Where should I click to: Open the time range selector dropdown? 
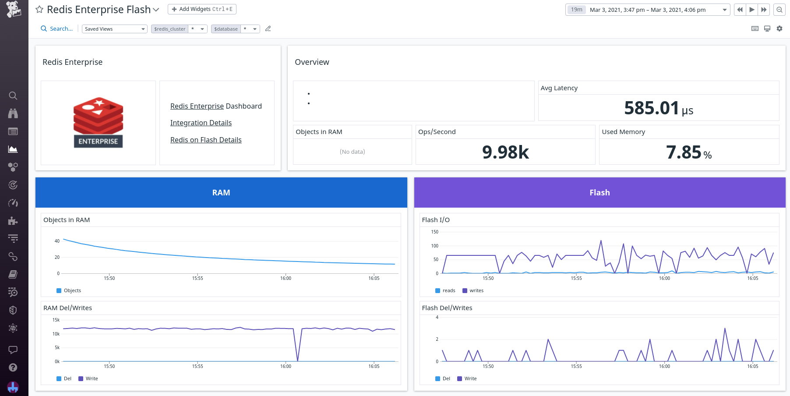(725, 9)
